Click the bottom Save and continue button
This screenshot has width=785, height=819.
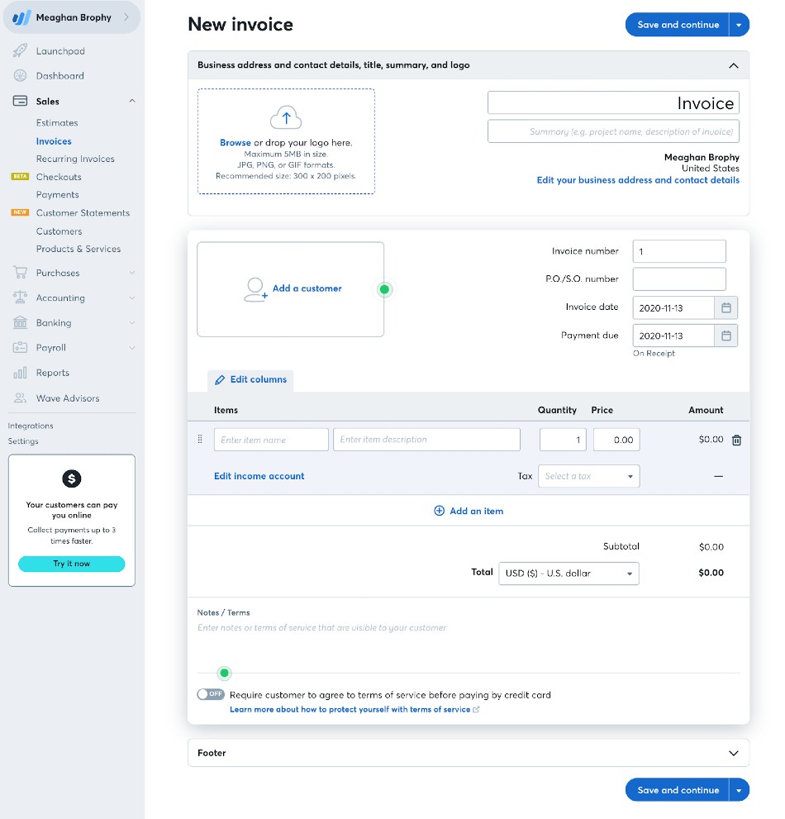pos(678,790)
